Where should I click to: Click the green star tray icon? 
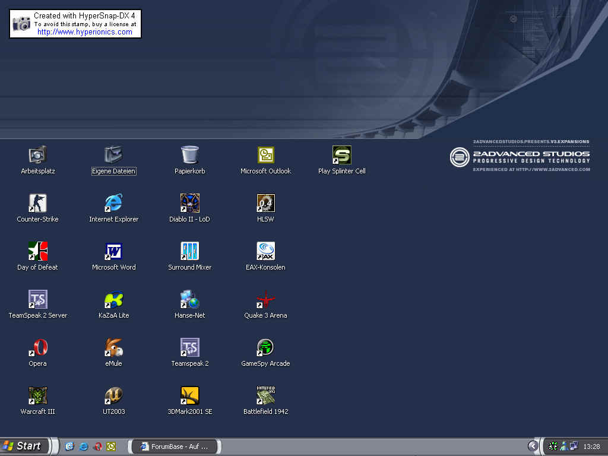(x=553, y=446)
